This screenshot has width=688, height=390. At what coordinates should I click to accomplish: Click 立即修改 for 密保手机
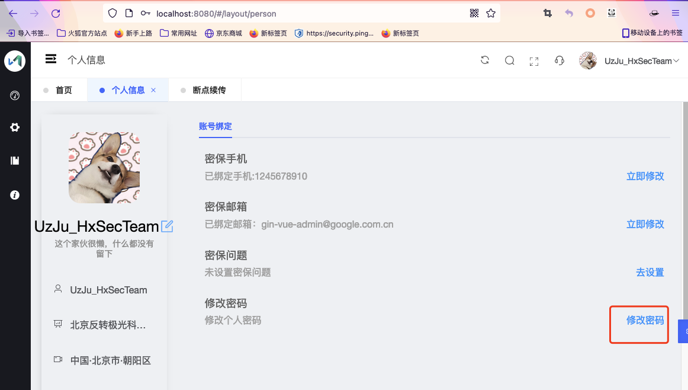click(x=645, y=176)
